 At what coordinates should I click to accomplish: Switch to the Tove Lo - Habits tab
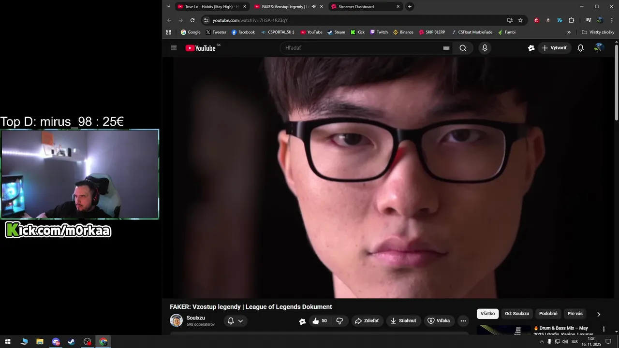pyautogui.click(x=212, y=7)
